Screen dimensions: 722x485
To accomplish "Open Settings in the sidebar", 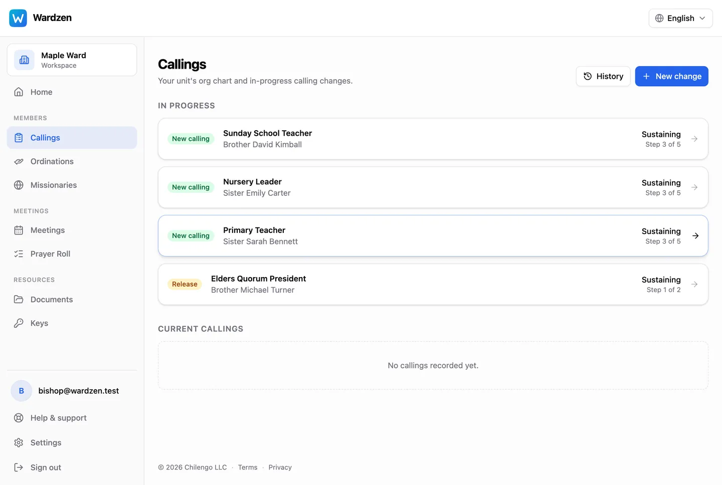I will point(72,443).
